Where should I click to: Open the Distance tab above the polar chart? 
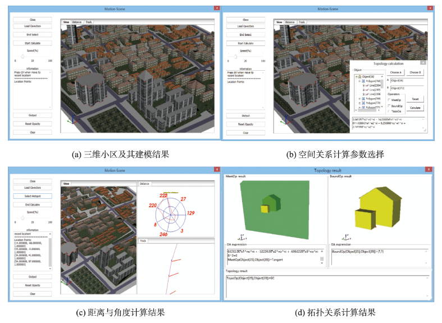(145, 184)
